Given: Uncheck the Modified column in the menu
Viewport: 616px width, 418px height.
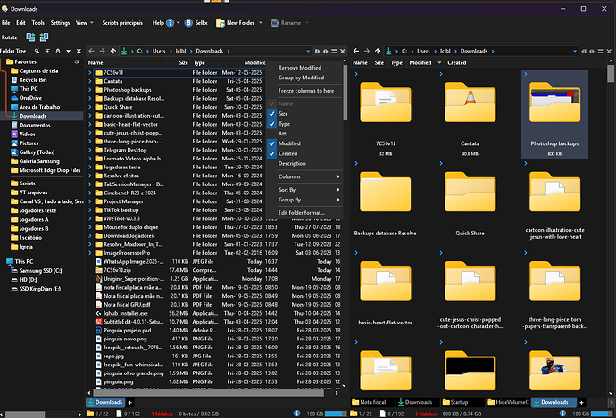Looking at the screenshot, I should pos(272,143).
